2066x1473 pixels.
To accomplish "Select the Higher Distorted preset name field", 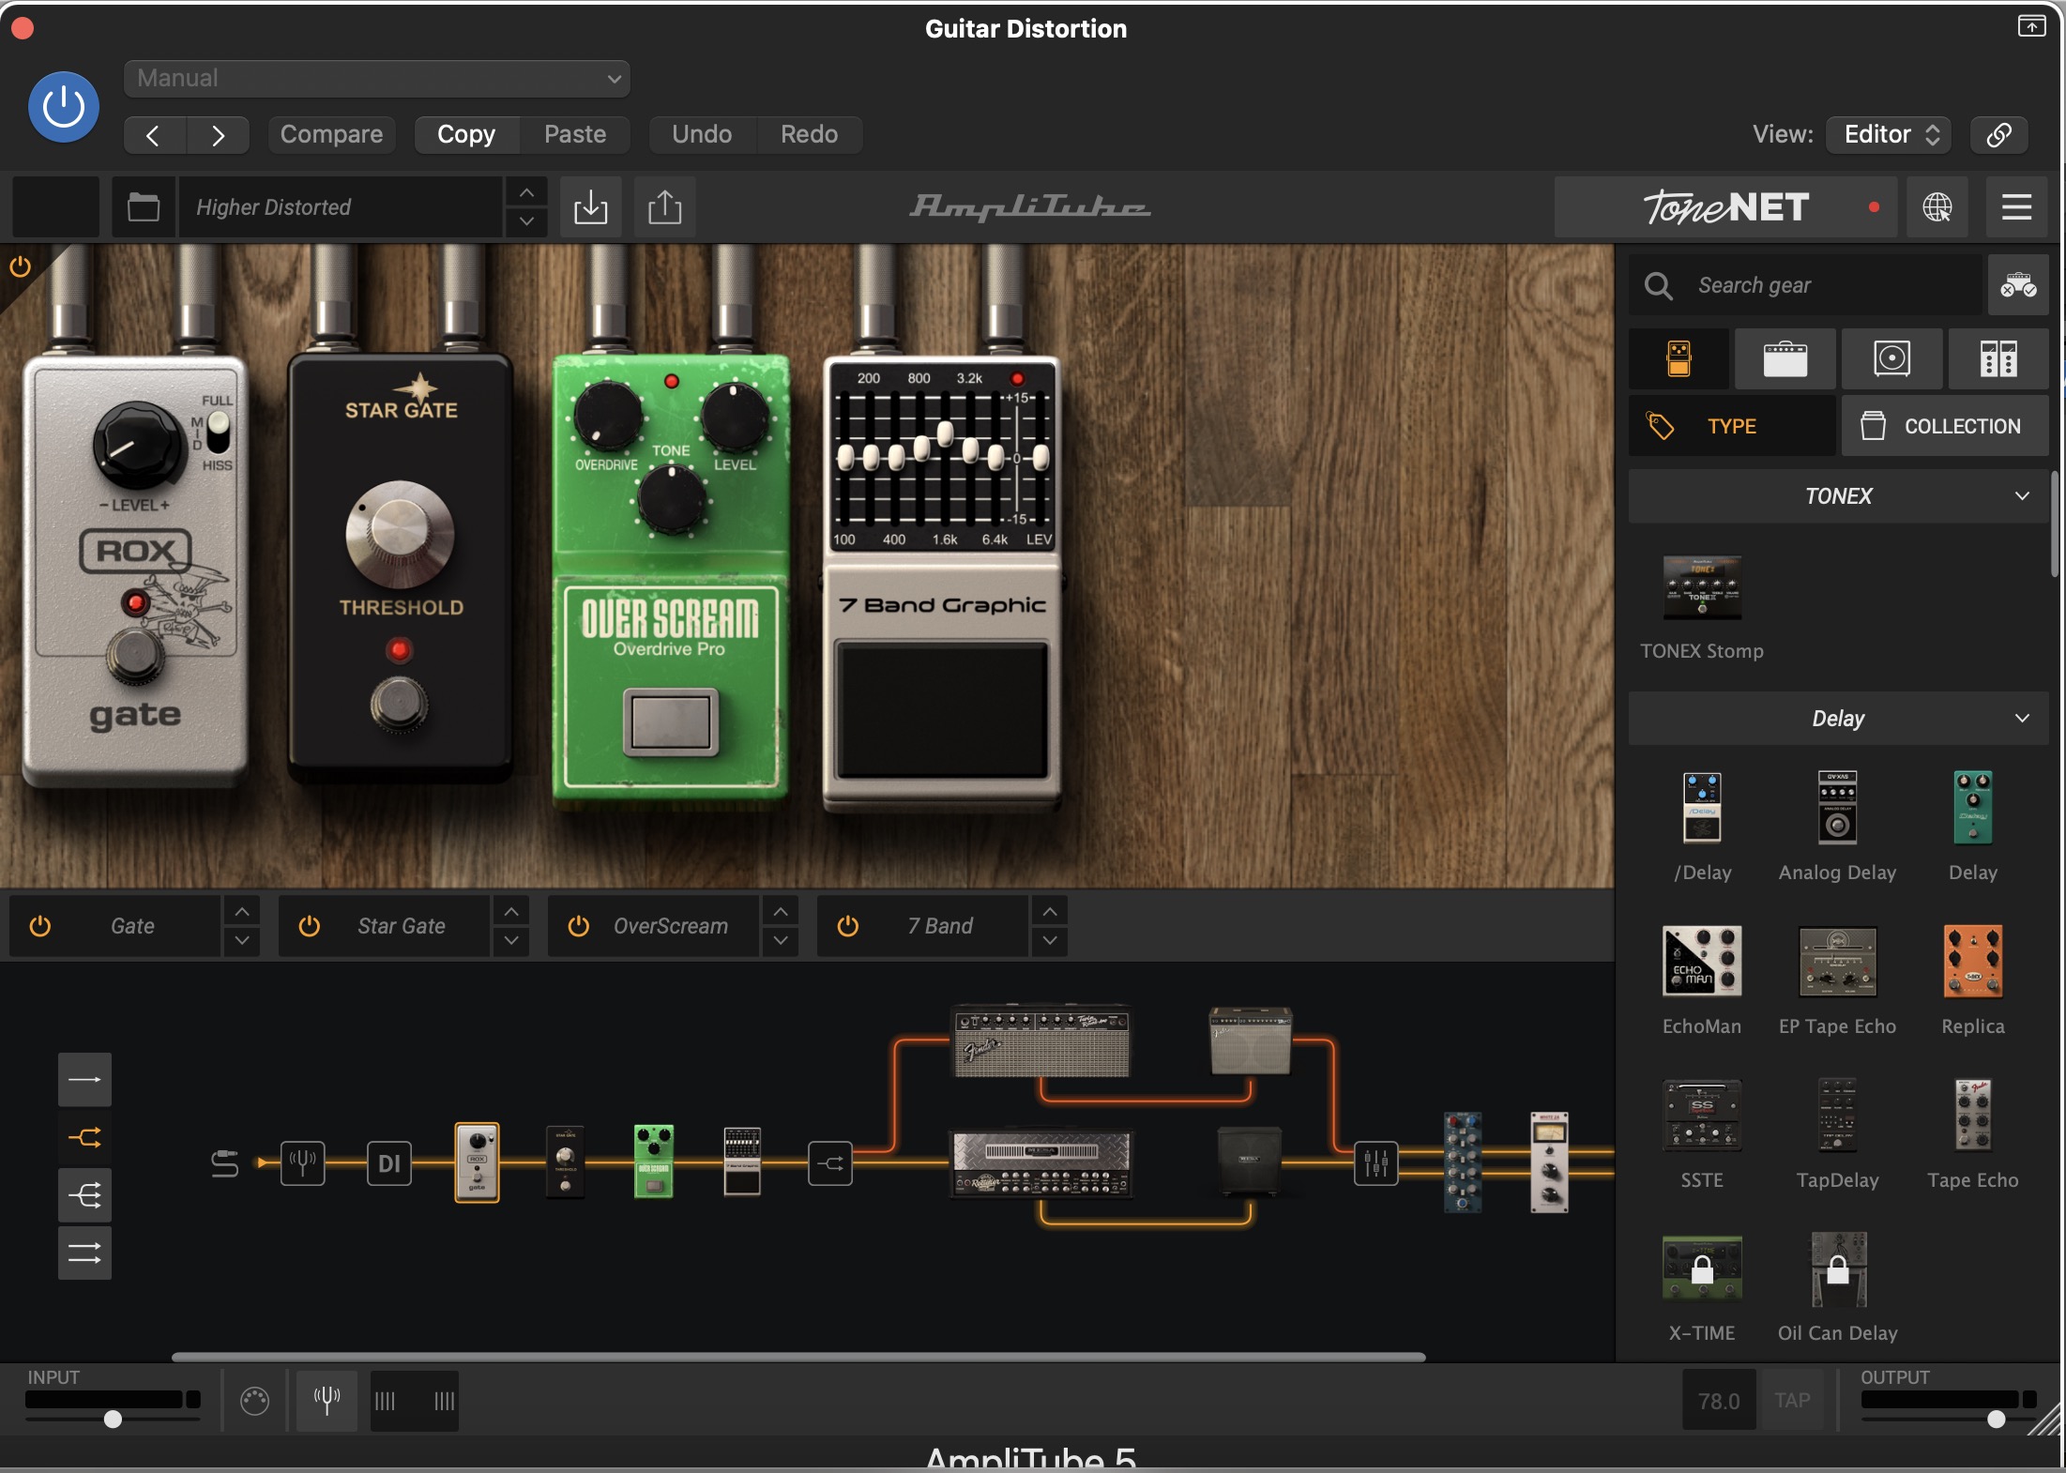I will tap(341, 206).
